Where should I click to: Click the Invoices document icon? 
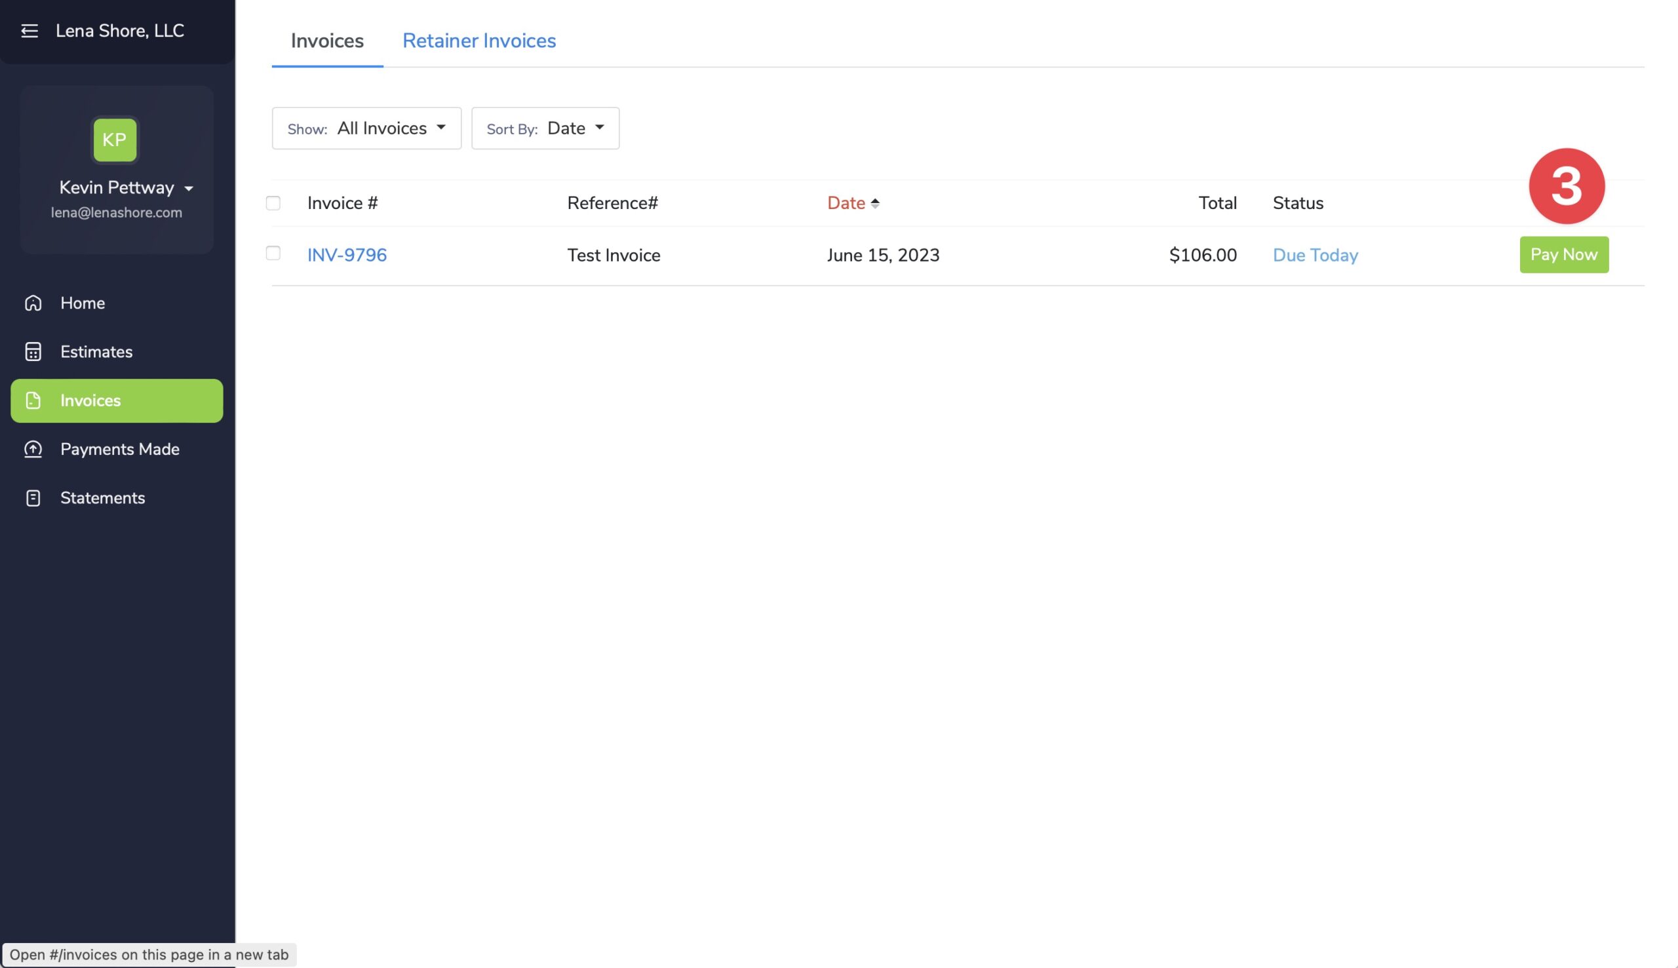[x=33, y=400]
